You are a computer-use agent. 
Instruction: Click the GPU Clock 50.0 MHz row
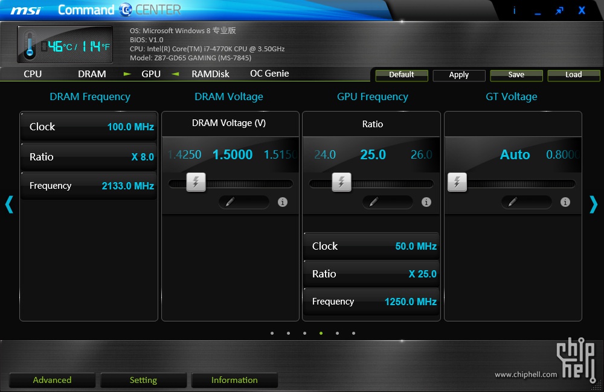point(371,246)
